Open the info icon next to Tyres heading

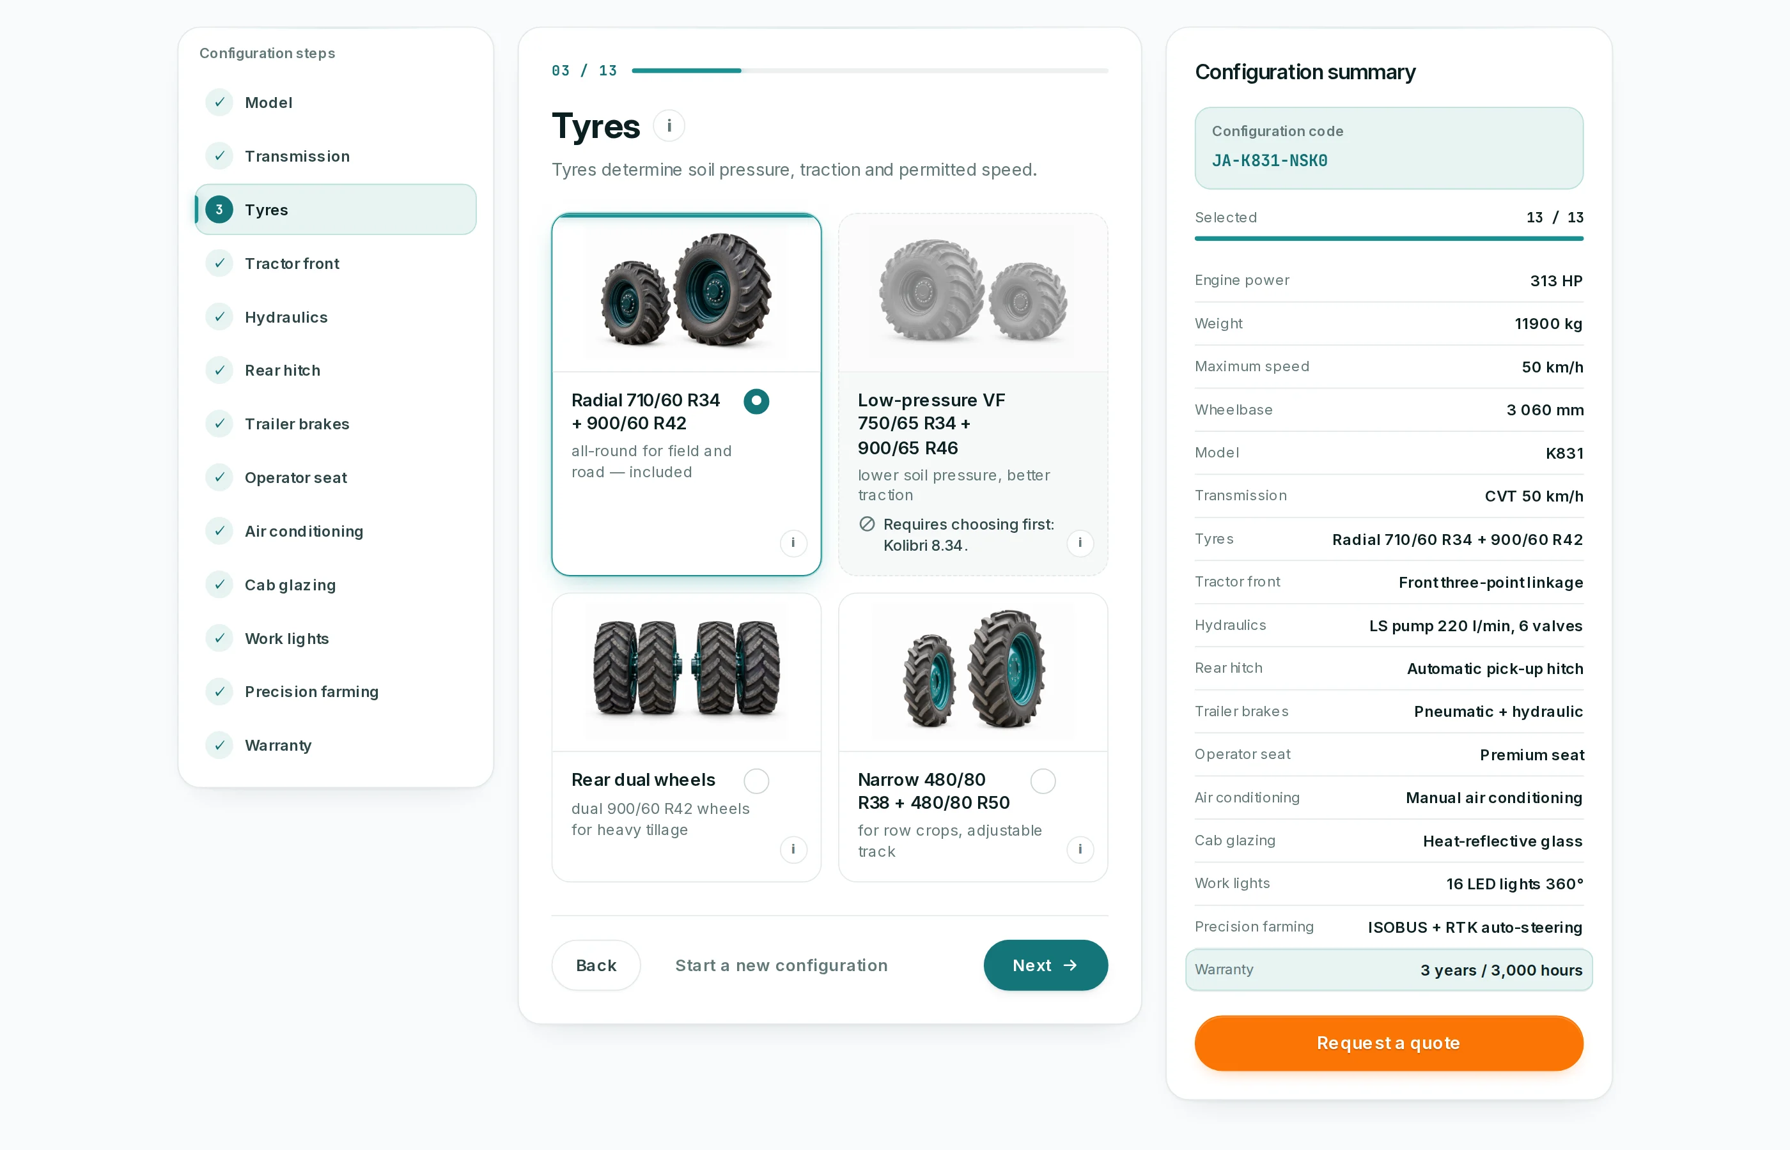pos(669,125)
